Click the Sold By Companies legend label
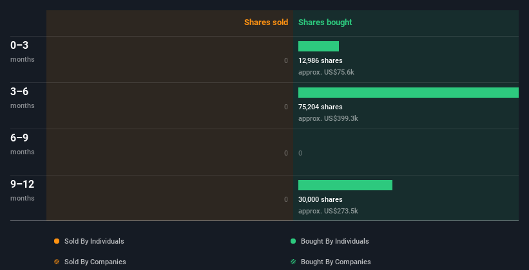Screen dimensions: 529x270 click(95, 262)
